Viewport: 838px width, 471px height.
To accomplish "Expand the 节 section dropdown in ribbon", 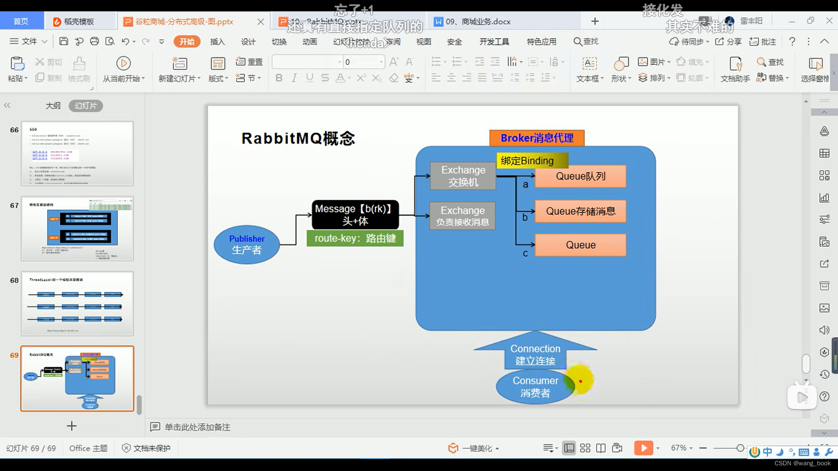I will tap(258, 78).
